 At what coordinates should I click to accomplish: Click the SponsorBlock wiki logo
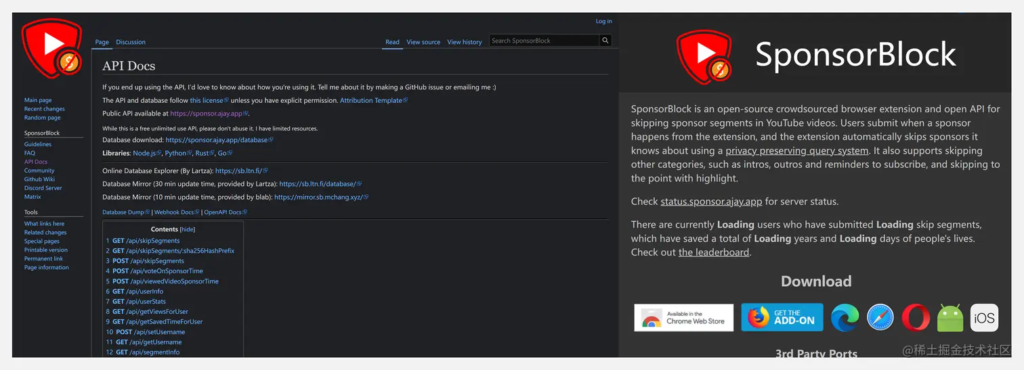(51, 50)
